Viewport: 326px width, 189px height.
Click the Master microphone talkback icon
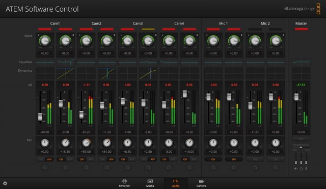(x=306, y=169)
